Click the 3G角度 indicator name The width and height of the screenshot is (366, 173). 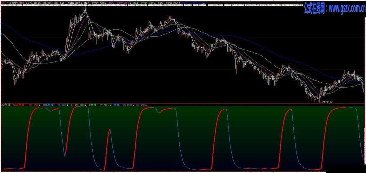(6, 105)
